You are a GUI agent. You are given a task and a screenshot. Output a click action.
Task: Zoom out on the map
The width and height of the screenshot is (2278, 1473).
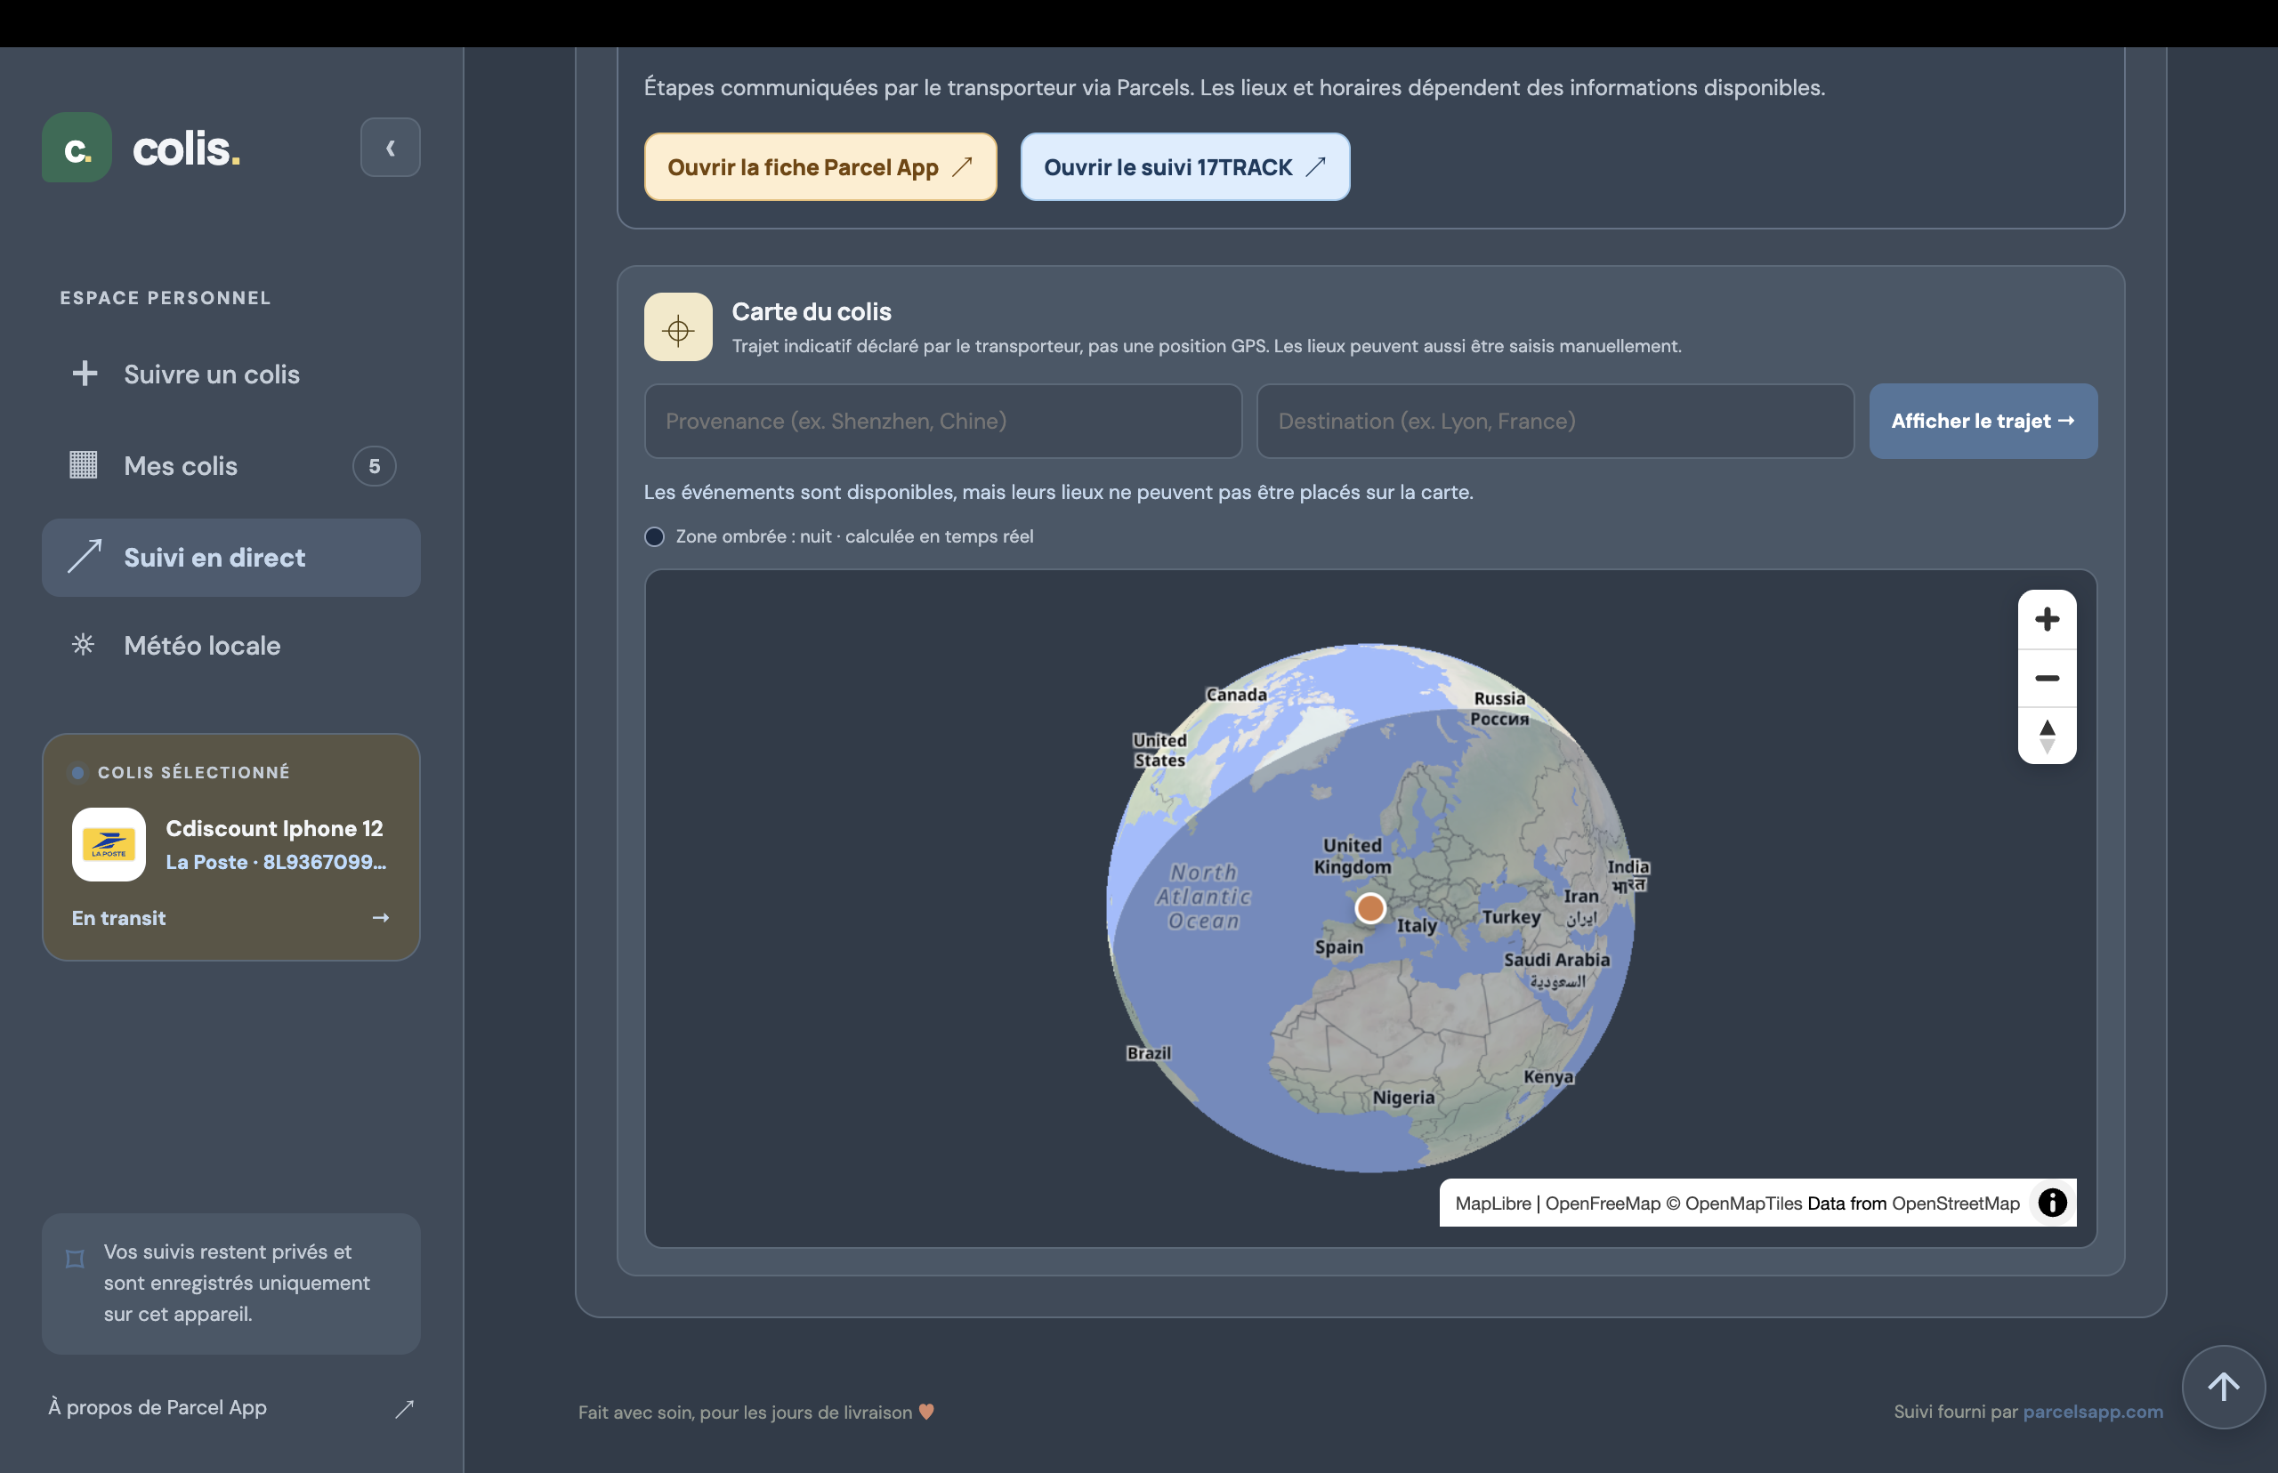click(2047, 678)
